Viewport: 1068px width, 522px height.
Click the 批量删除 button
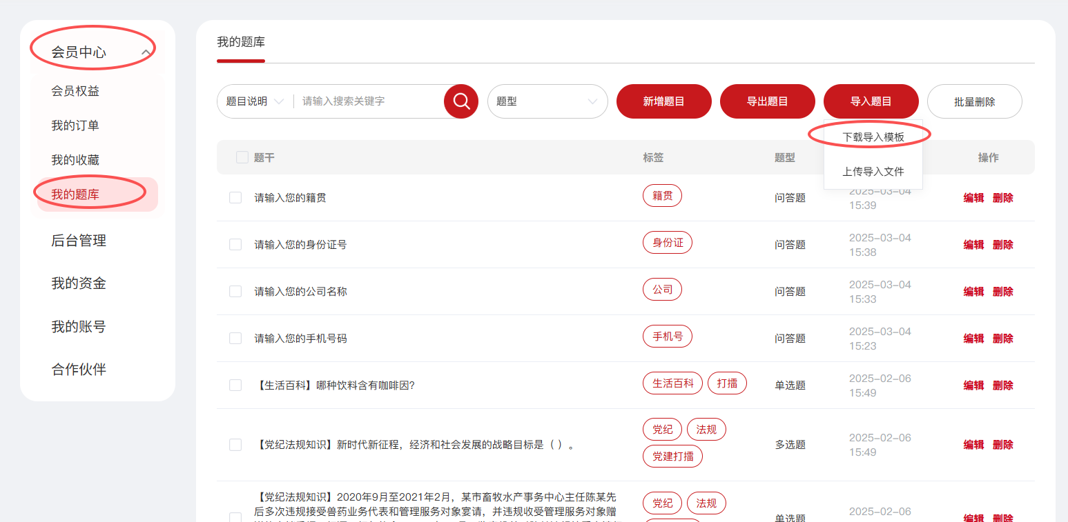pos(974,101)
